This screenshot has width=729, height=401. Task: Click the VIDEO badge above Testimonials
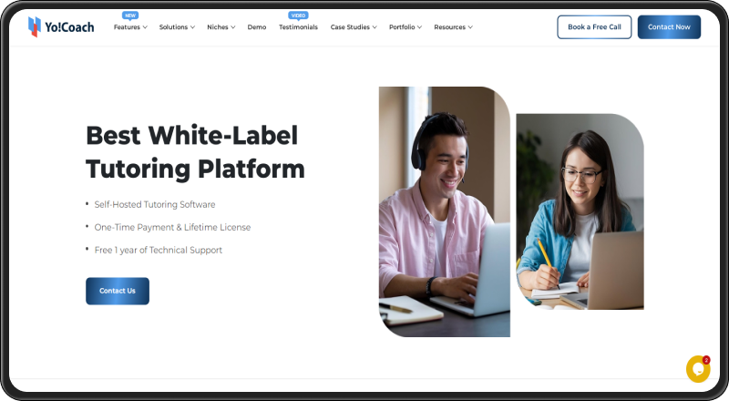pyautogui.click(x=298, y=15)
